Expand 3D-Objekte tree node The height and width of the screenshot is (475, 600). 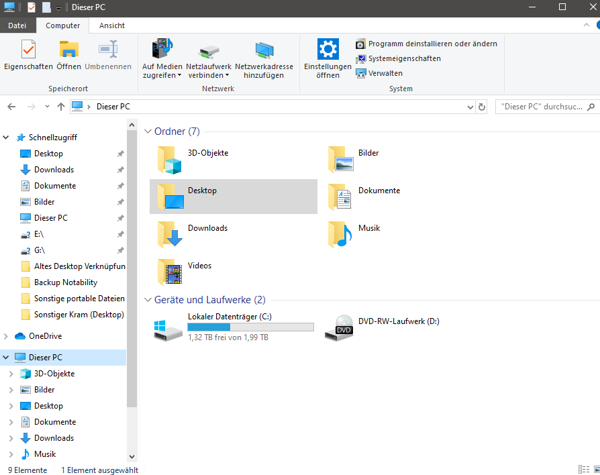tap(11, 374)
